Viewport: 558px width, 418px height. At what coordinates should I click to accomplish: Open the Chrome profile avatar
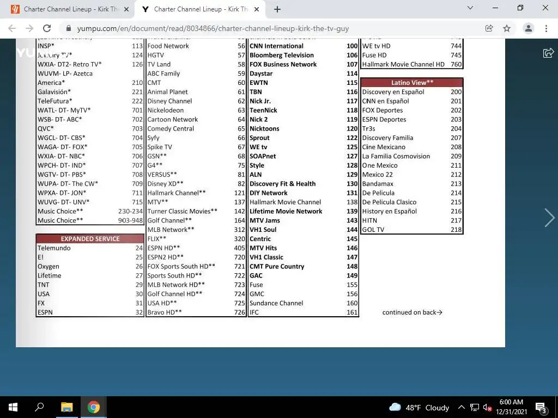[x=529, y=28]
